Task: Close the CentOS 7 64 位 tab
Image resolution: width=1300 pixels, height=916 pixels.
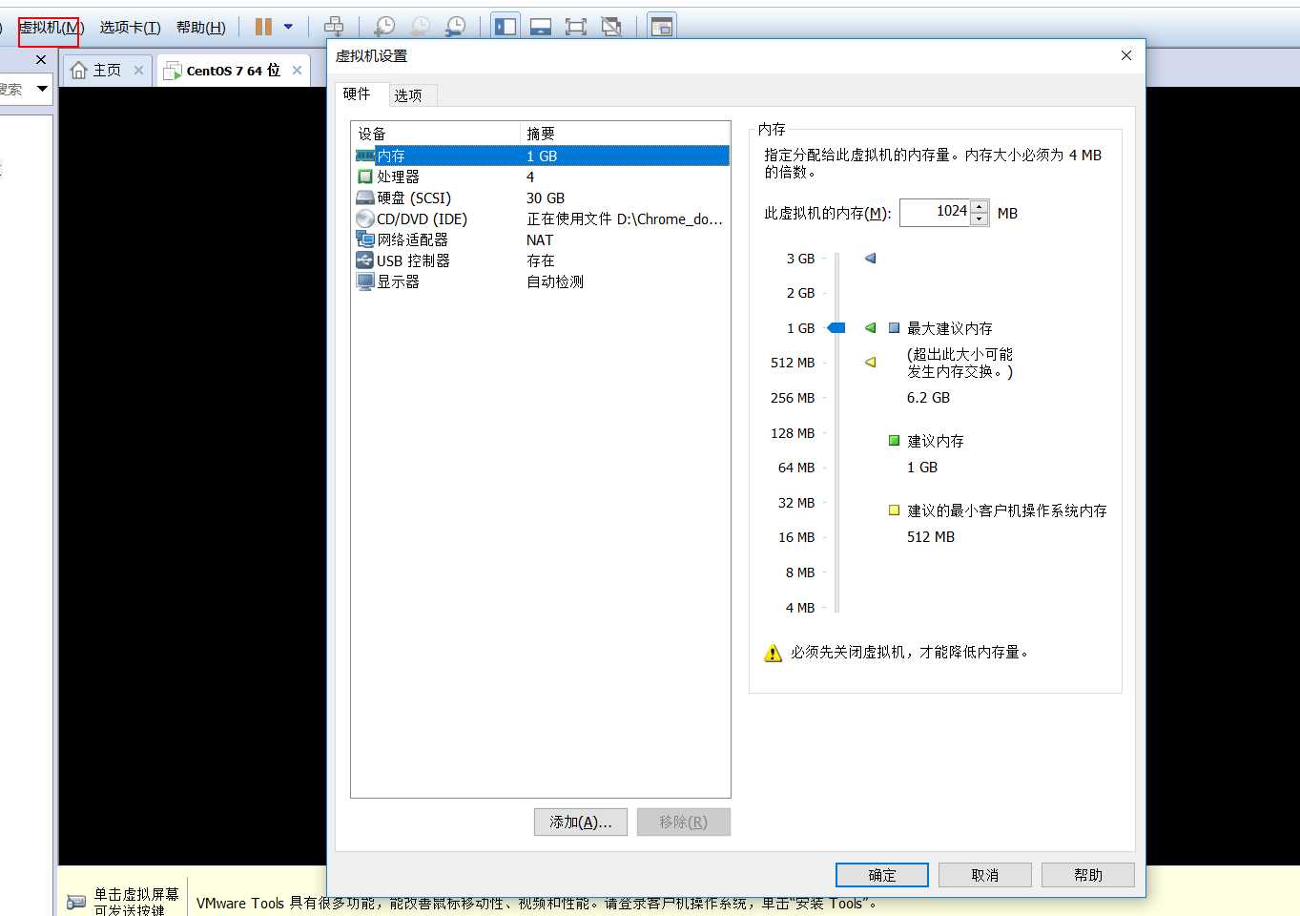Action: click(x=298, y=70)
